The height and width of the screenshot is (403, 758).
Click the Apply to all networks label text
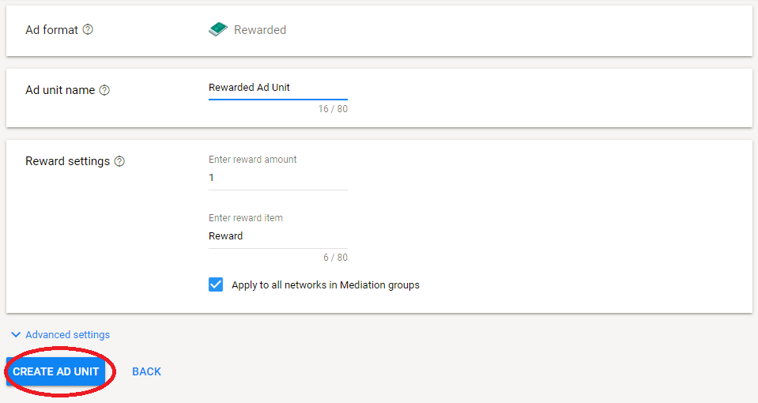tap(325, 285)
